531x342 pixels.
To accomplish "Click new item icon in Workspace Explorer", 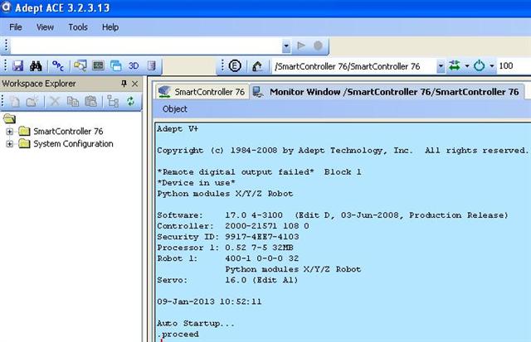I will [15, 101].
